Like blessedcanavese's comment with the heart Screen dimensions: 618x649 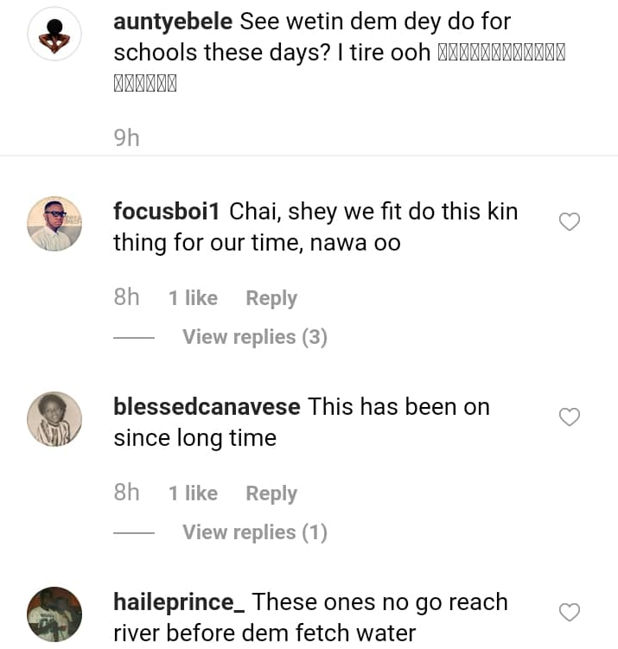[569, 417]
